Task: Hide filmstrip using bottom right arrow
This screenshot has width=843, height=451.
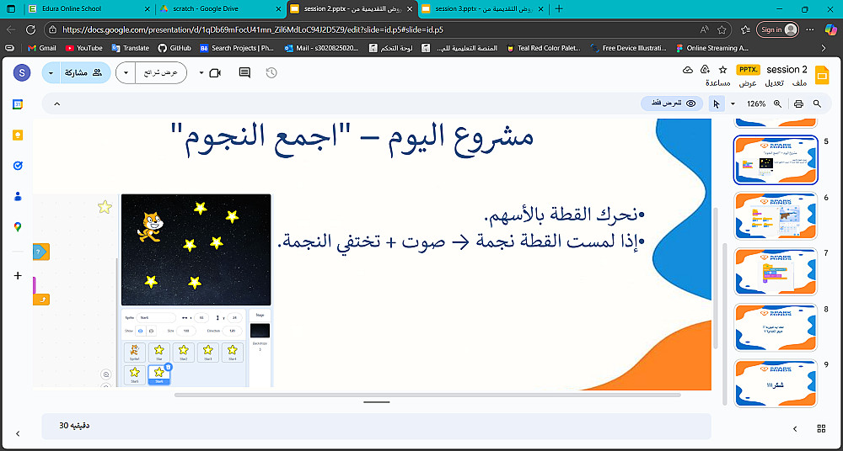Action: pyautogui.click(x=795, y=428)
